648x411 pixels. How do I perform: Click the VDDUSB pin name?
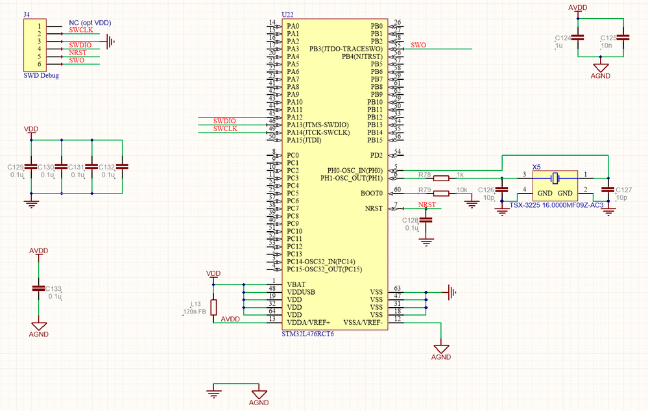(301, 292)
